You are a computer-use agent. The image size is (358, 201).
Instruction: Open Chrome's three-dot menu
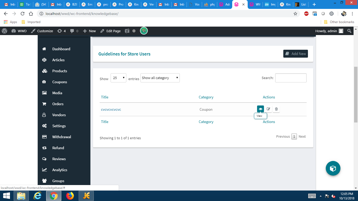(352, 14)
